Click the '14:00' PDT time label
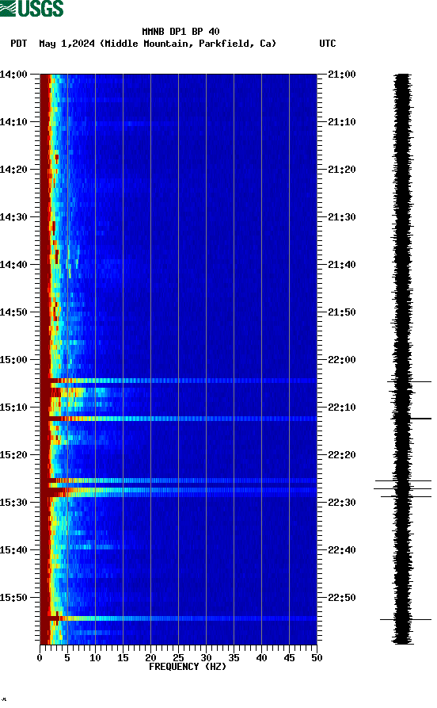The image size is (437, 708). tap(13, 74)
